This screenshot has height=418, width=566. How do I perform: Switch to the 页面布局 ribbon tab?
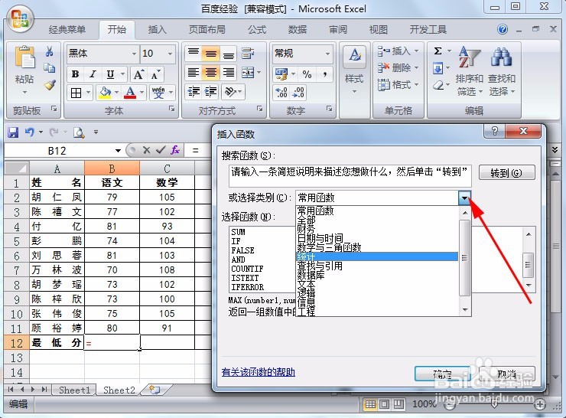(207, 29)
